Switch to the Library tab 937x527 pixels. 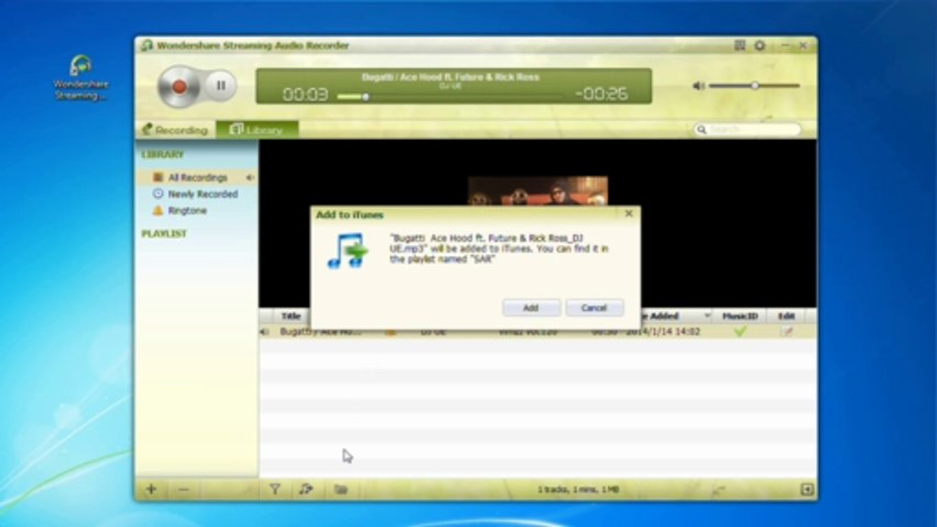pyautogui.click(x=256, y=130)
